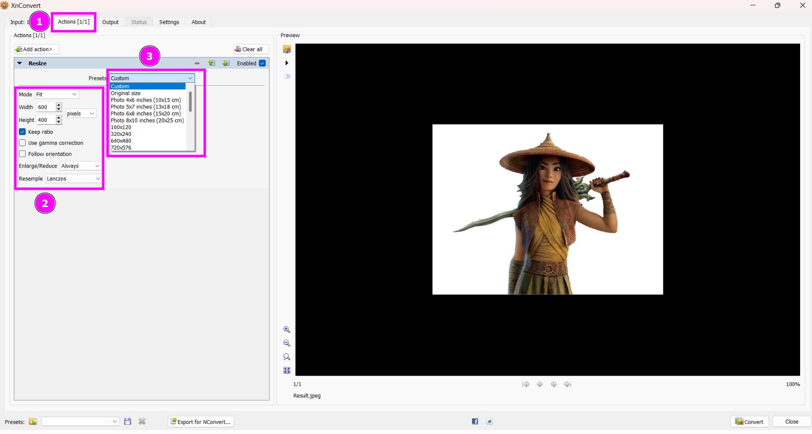Select Photo 6x8 inches preset
This screenshot has height=434, width=812.
click(146, 113)
